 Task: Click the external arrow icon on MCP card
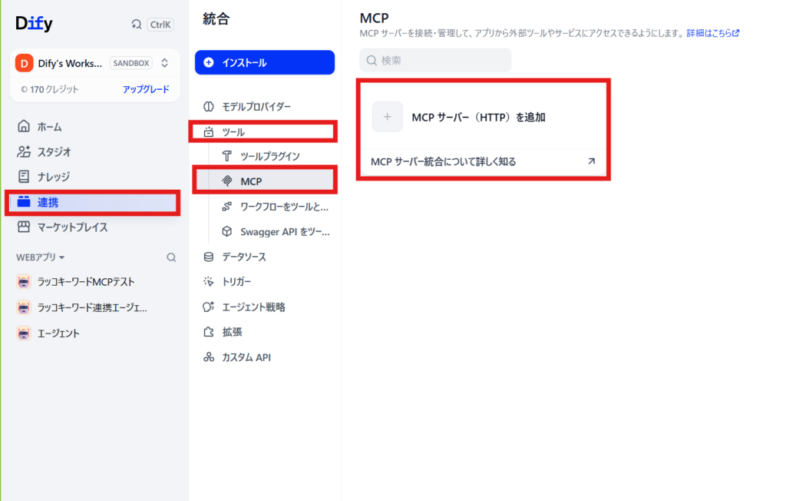pyautogui.click(x=592, y=161)
